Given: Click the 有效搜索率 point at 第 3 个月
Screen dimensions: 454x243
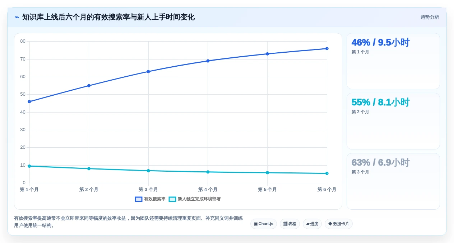Looking at the screenshot, I should 148,72.
